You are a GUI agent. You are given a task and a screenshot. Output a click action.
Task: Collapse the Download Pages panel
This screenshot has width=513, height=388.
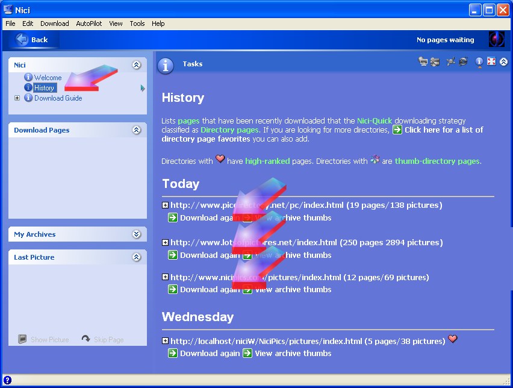pyautogui.click(x=137, y=130)
